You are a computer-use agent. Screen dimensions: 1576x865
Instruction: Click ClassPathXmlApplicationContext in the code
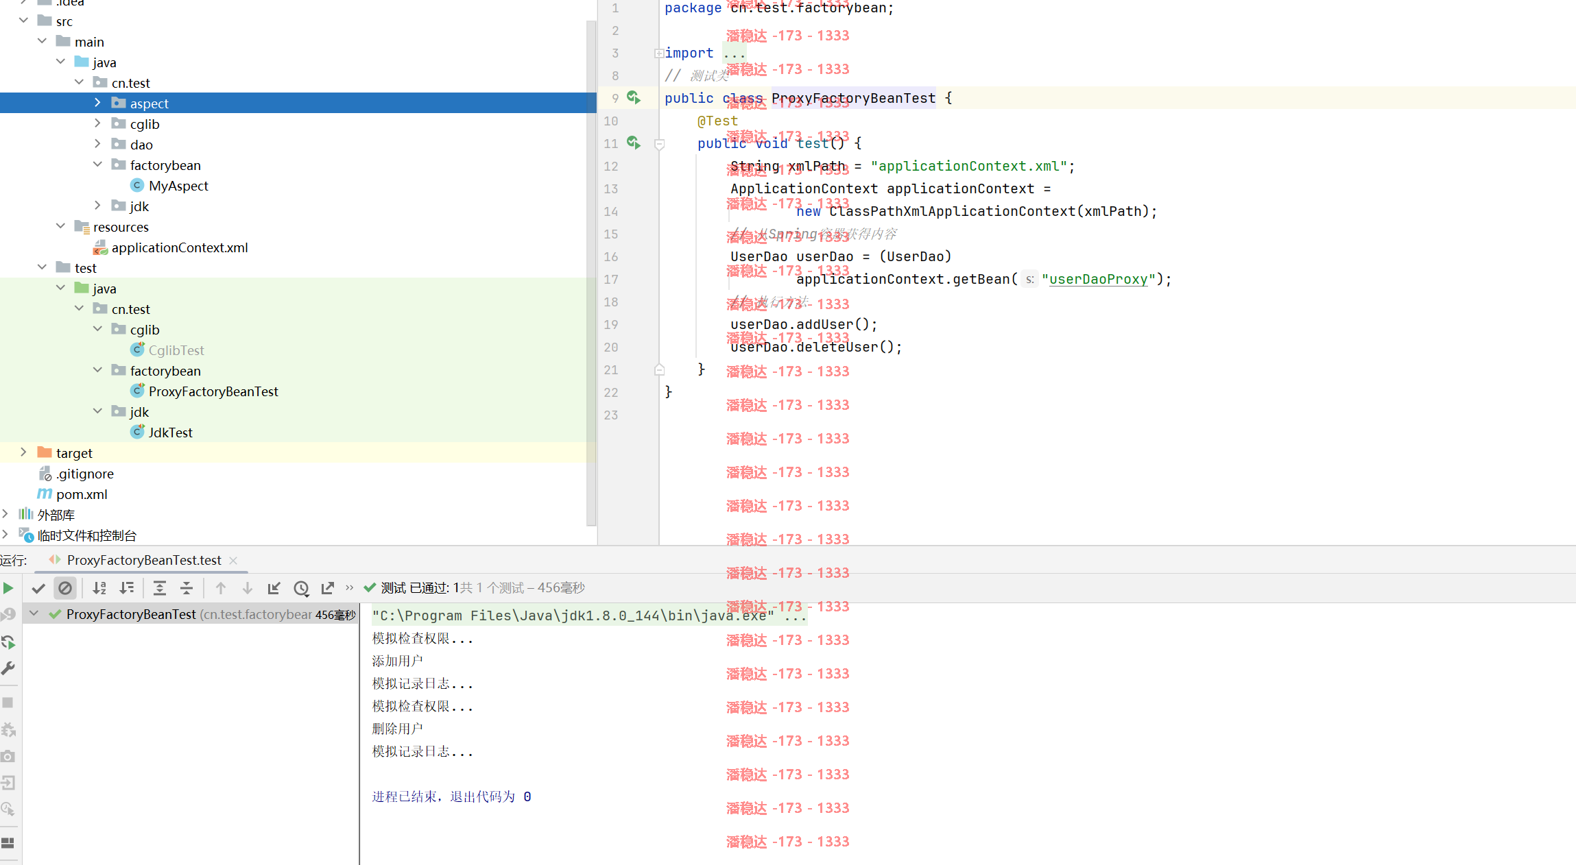tap(953, 211)
